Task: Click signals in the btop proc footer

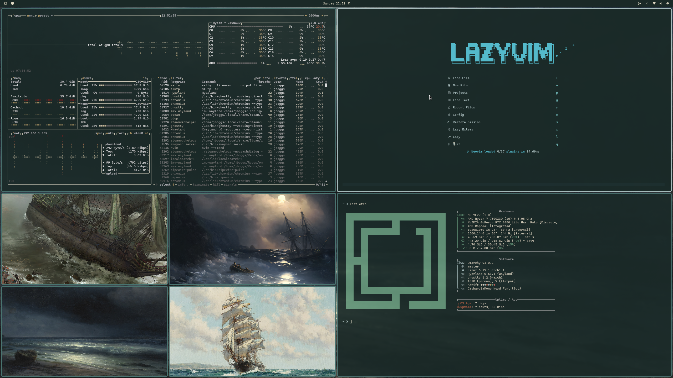Action: pos(231,185)
